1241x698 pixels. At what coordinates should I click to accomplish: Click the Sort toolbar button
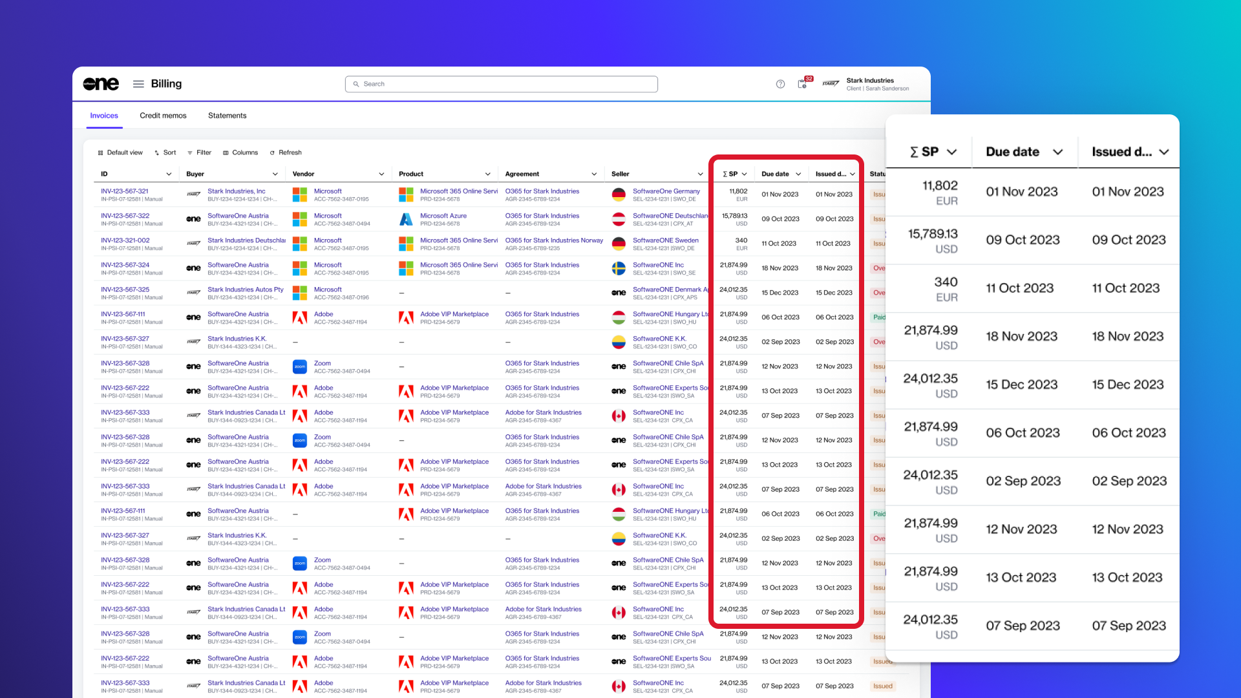[165, 153]
